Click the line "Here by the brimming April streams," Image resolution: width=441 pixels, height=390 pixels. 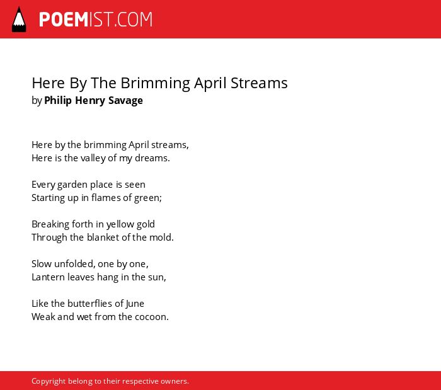[x=110, y=145]
